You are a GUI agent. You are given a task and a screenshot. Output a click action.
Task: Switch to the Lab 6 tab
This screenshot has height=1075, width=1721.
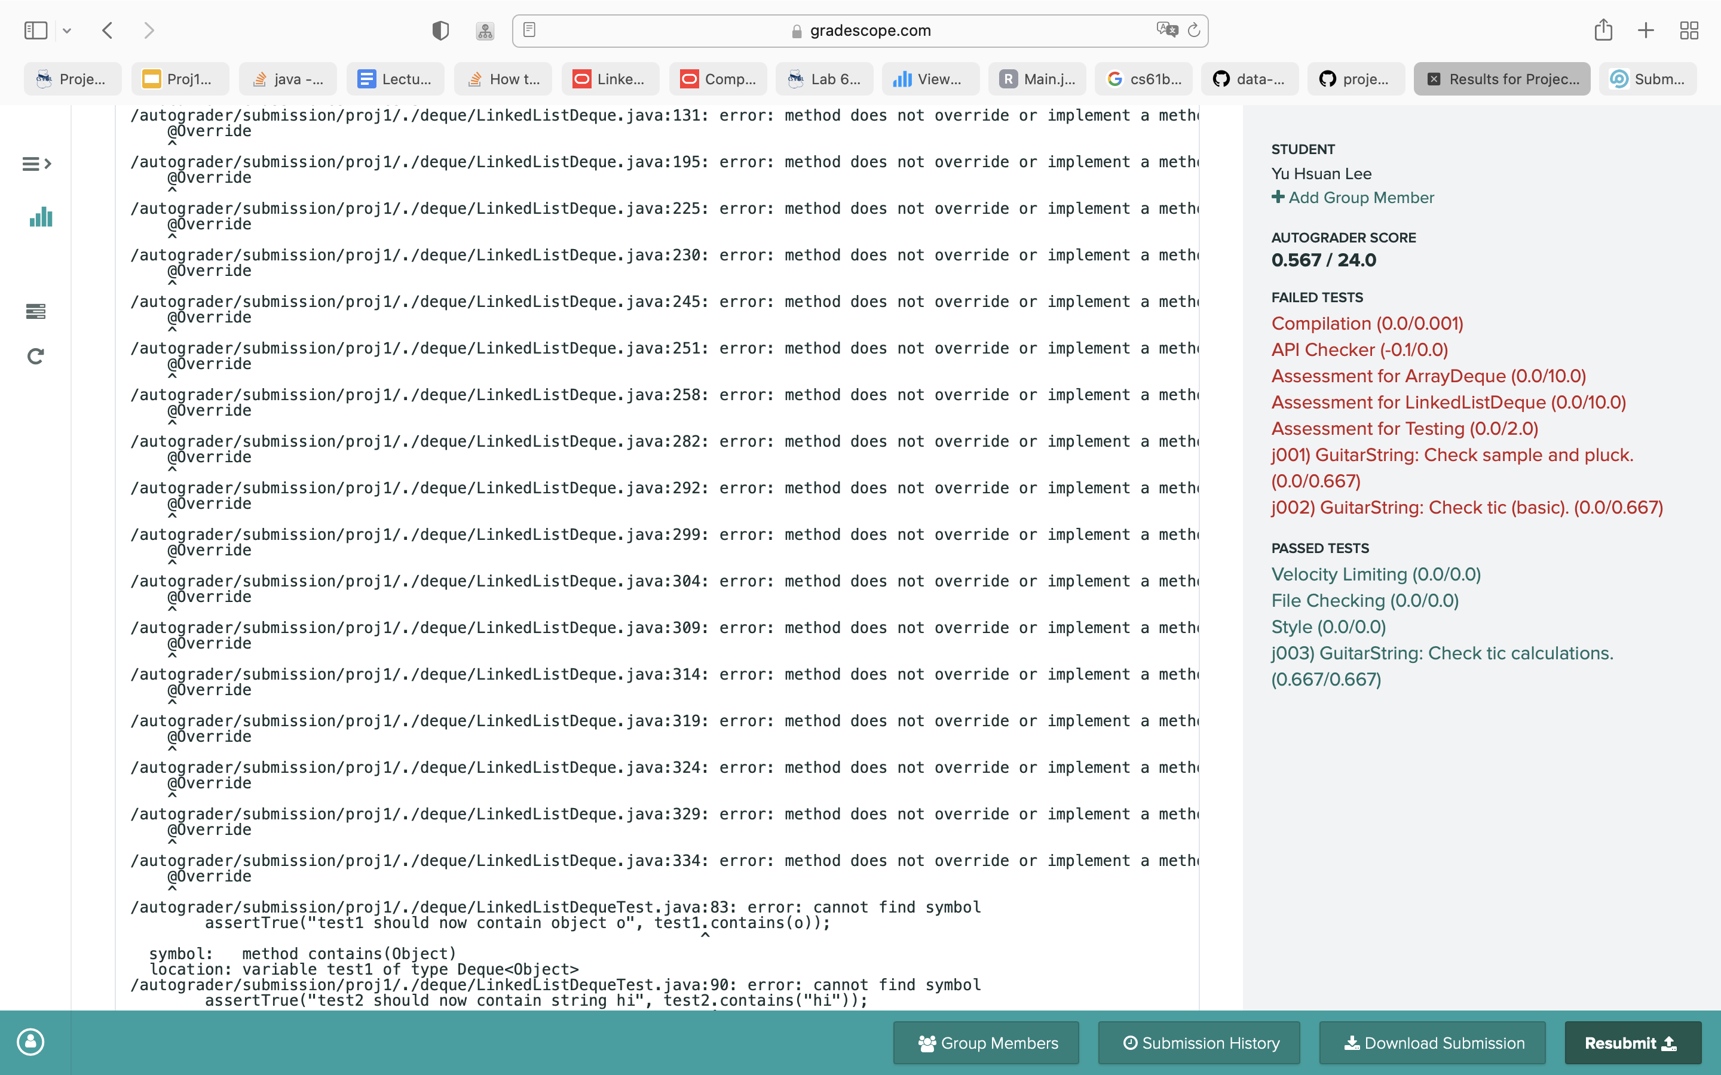coord(825,79)
